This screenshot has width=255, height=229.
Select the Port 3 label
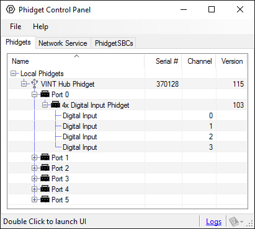coord(60,179)
